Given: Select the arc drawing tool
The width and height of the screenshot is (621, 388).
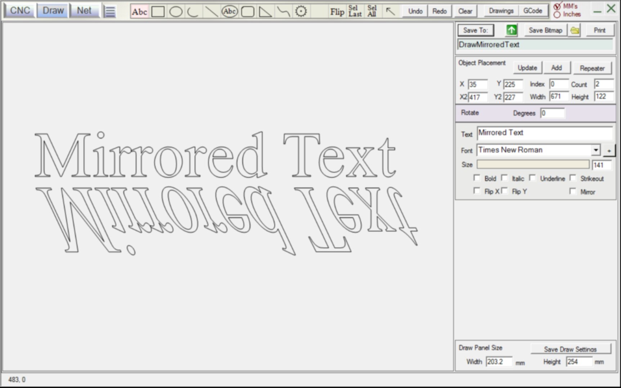Looking at the screenshot, I should pyautogui.click(x=193, y=12).
